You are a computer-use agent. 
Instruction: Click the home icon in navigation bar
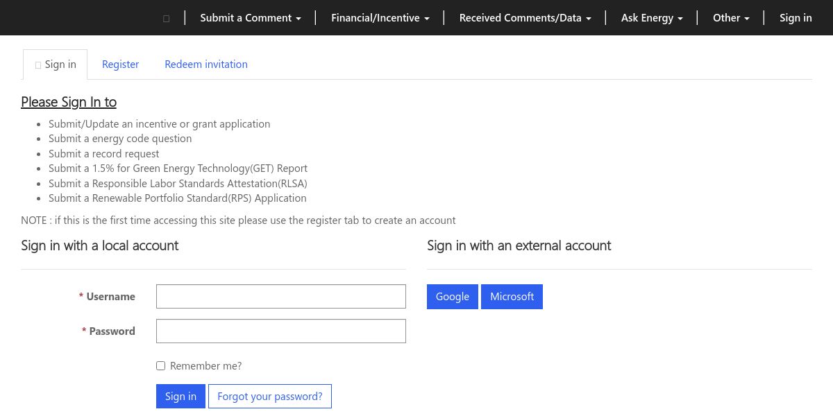coord(166,18)
